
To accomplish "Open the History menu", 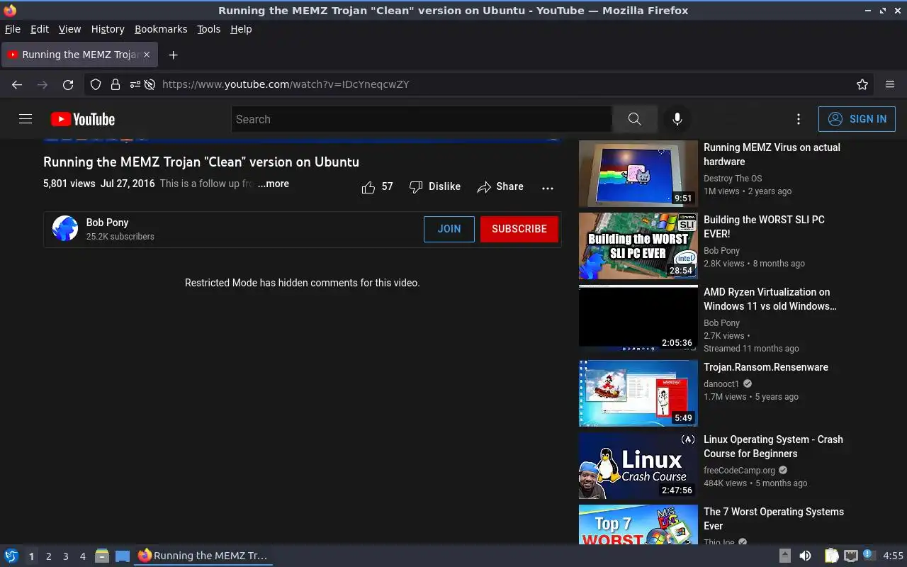I will click(108, 29).
